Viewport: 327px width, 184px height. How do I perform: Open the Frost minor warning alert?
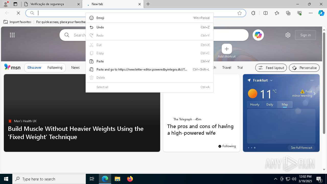(302, 94)
